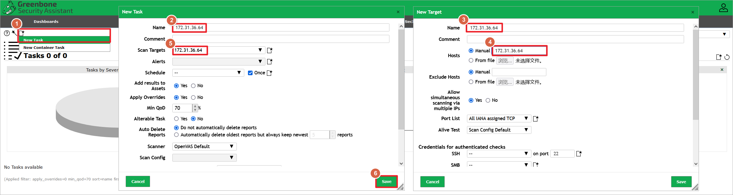Click the help question mark icon

pos(7,33)
